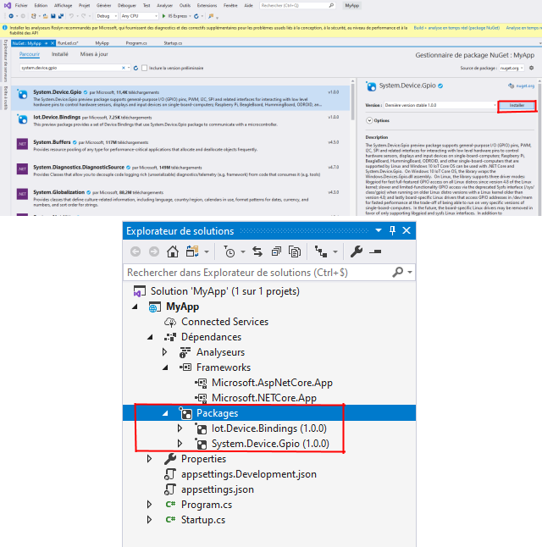
Task: Click the Properties wrench icon in solution toolbar
Action: (357, 251)
